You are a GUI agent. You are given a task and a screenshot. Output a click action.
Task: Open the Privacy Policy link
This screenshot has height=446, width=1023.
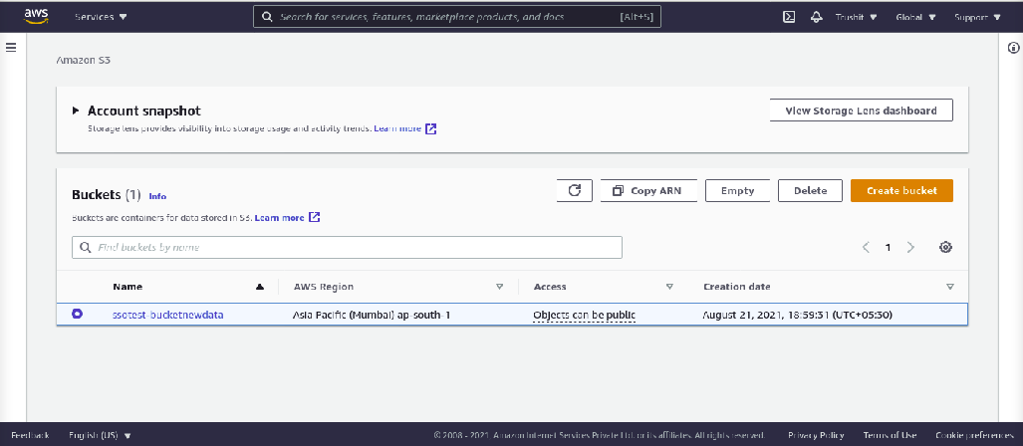click(816, 435)
